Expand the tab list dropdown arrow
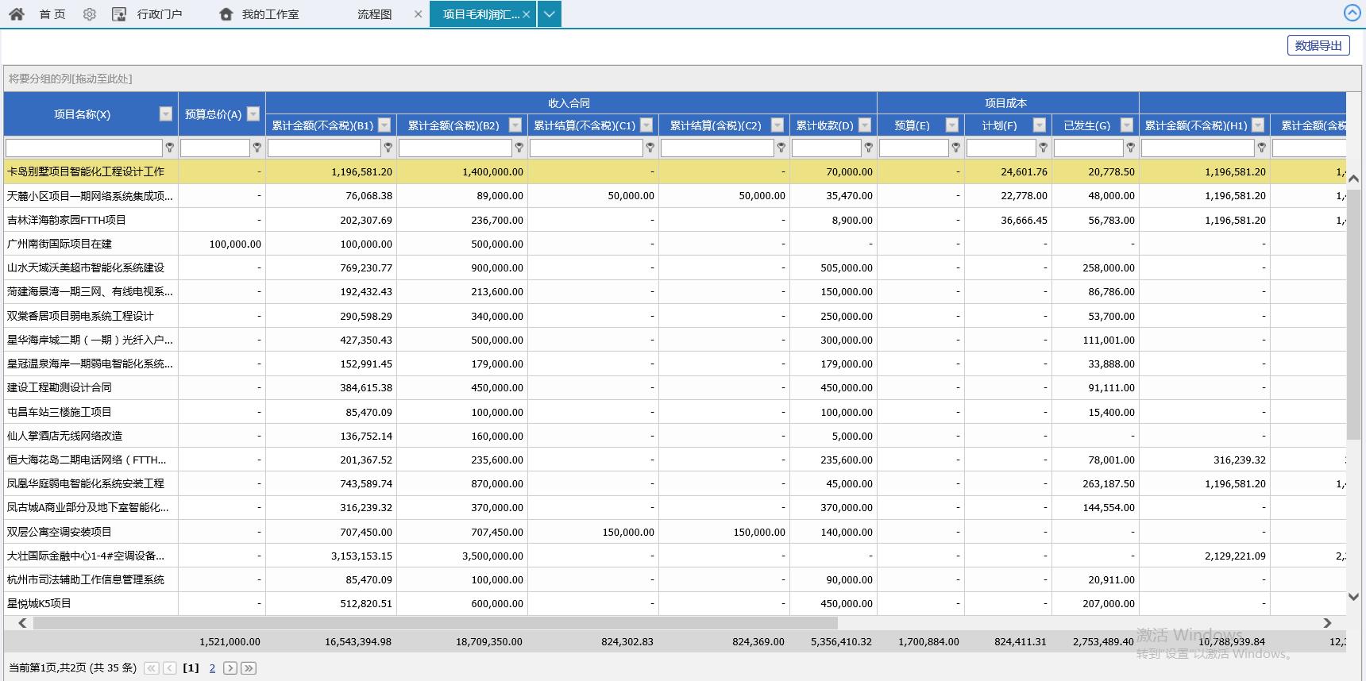This screenshot has width=1366, height=681. (550, 14)
